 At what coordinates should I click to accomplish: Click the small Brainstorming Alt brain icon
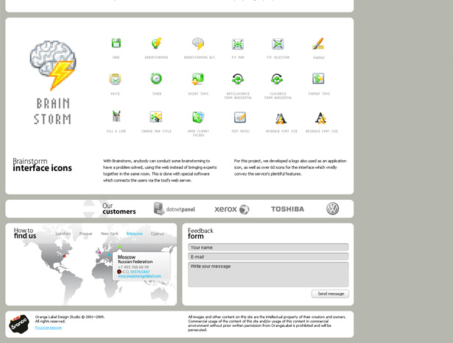point(198,43)
